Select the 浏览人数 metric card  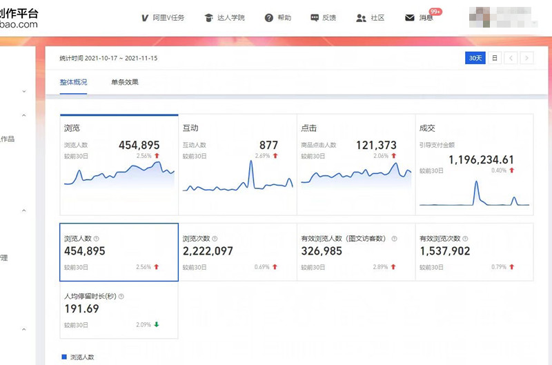coord(119,252)
